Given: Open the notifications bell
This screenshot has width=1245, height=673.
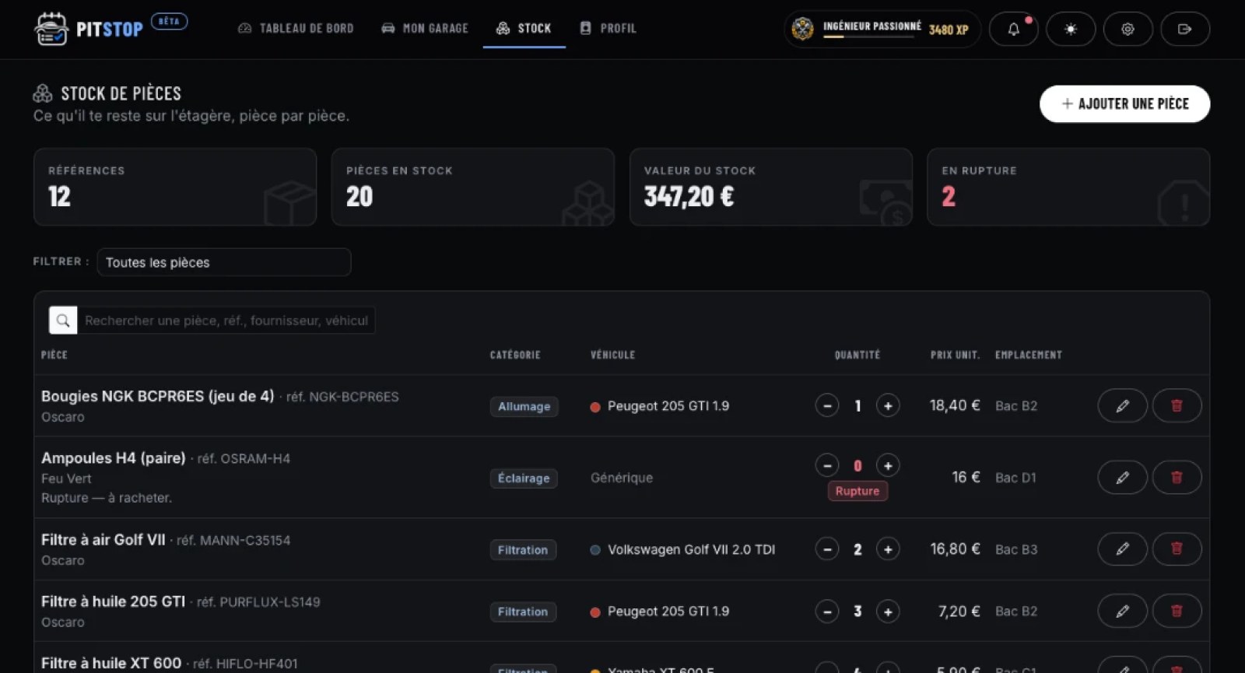Looking at the screenshot, I should pos(1013,29).
